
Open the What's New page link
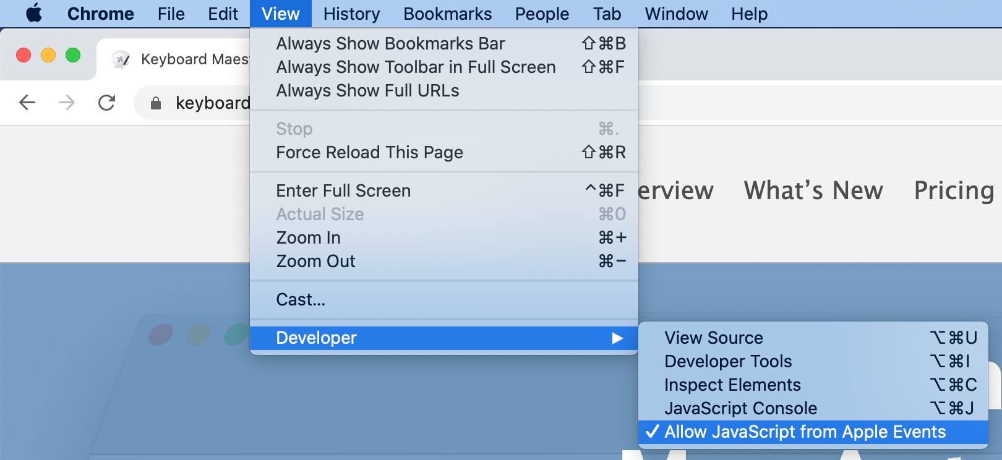point(813,190)
